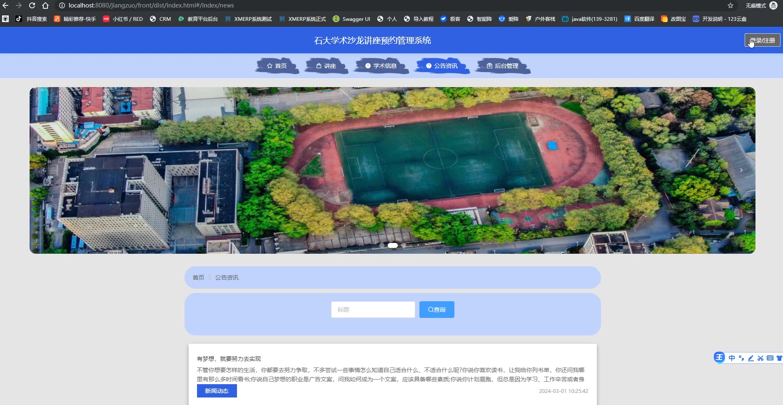Go to the 首页 nav tab

click(x=277, y=66)
